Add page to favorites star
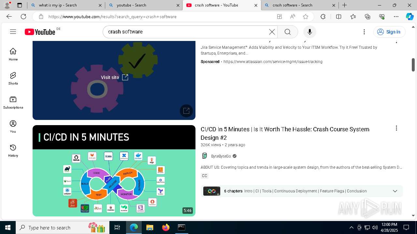417x234 pixels. point(306,17)
